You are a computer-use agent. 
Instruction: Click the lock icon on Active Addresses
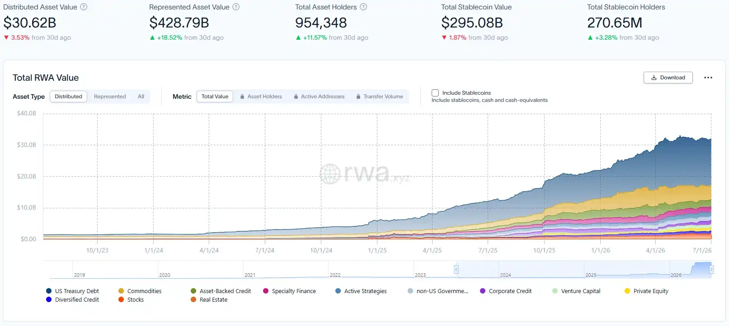296,96
